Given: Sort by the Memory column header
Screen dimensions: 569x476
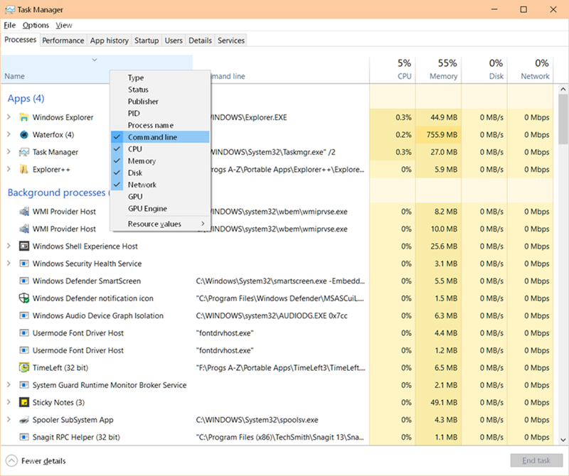Looking at the screenshot, I should 438,70.
